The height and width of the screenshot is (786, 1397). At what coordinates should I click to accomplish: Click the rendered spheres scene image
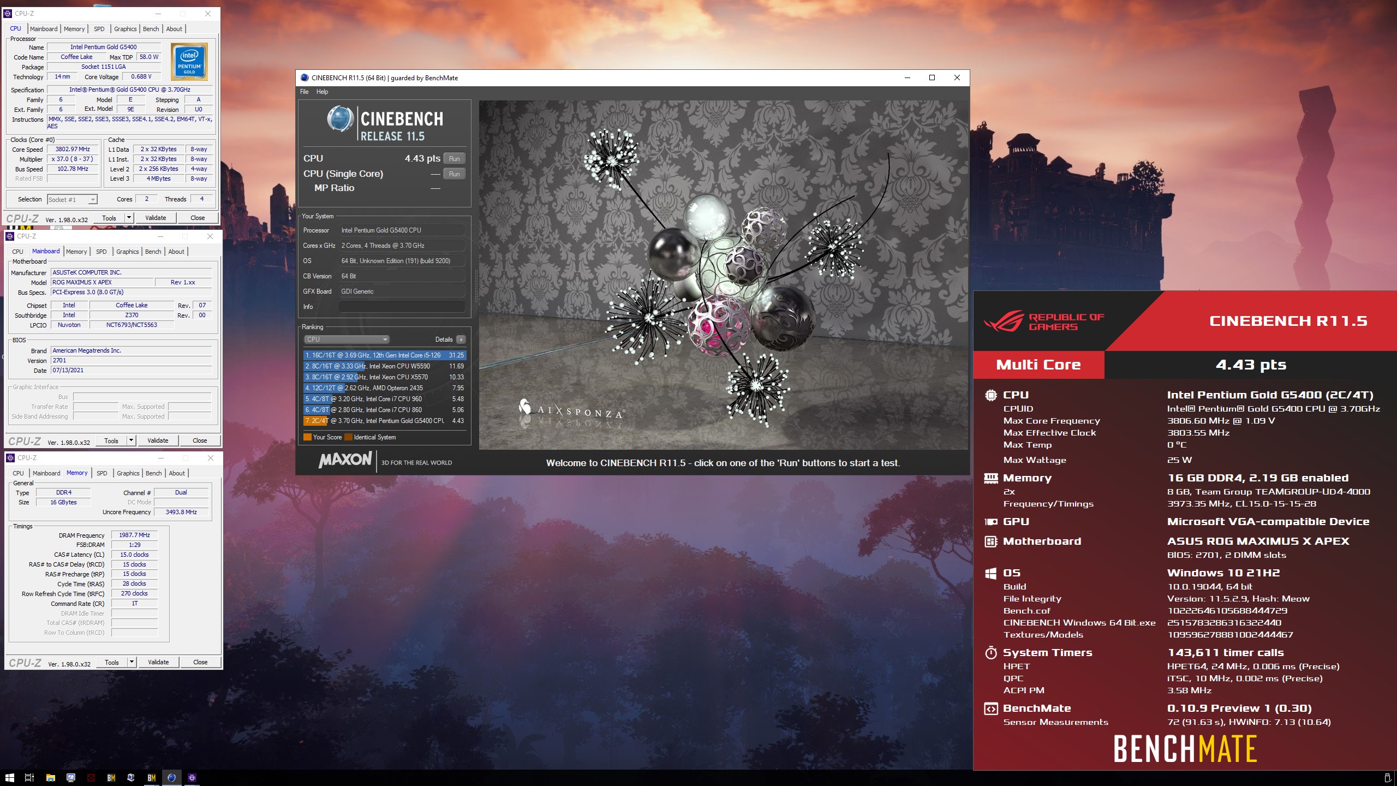tap(724, 275)
